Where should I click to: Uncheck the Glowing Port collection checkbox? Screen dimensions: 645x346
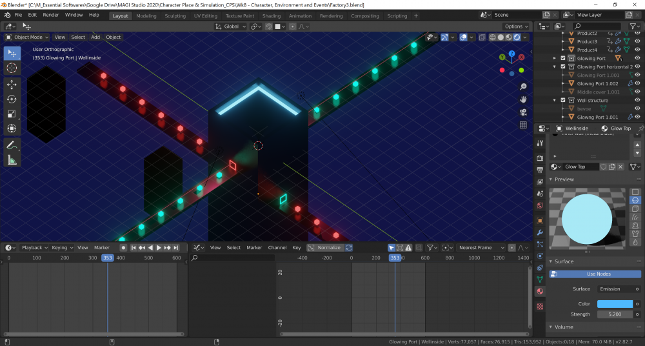[x=563, y=58]
